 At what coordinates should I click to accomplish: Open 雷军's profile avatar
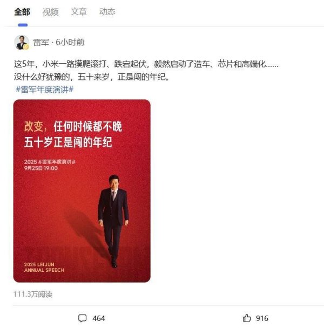[22, 42]
